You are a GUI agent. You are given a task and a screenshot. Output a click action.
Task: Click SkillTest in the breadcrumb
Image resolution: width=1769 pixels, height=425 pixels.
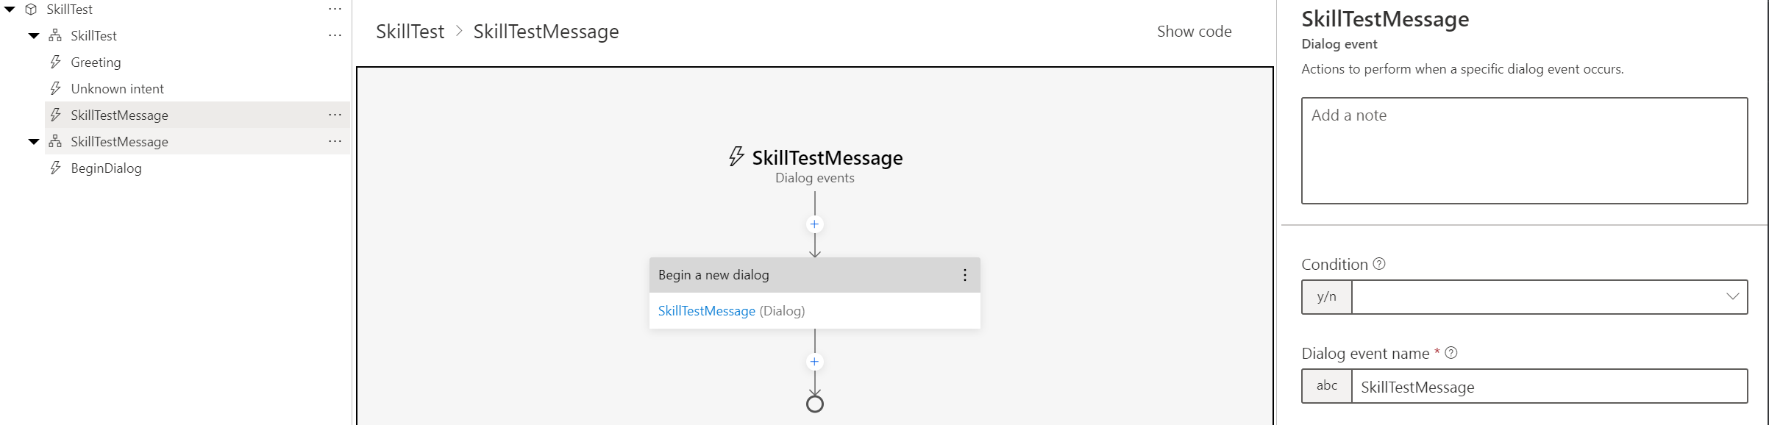[409, 31]
